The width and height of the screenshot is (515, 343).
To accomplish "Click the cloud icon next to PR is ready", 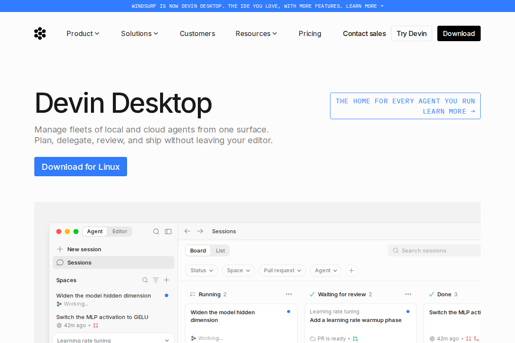I will tap(313, 339).
